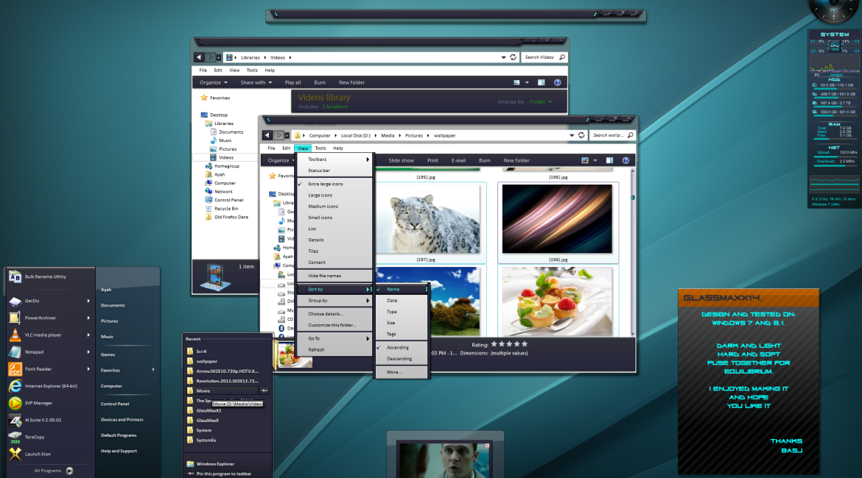Click All Programs in the Start menu

[x=49, y=471]
